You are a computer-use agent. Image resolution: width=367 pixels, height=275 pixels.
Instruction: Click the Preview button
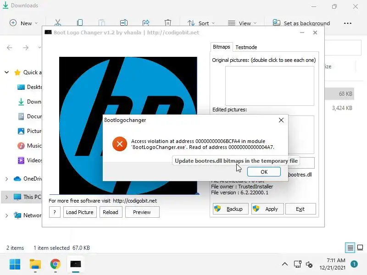point(142,212)
